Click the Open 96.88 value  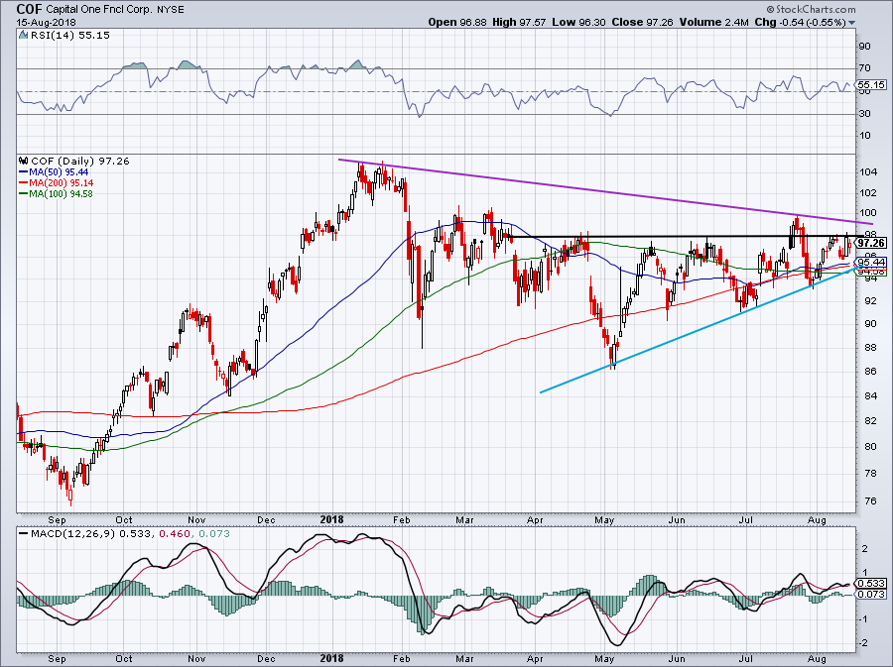(457, 22)
